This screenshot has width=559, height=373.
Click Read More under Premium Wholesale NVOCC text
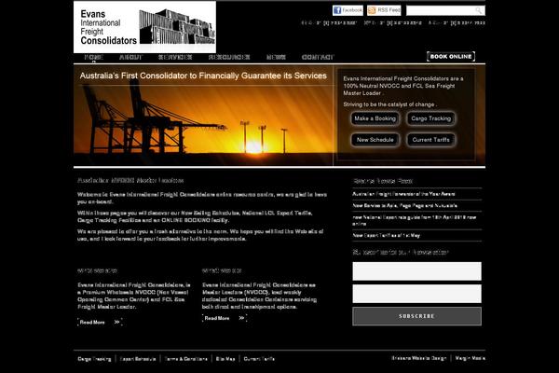pos(100,322)
